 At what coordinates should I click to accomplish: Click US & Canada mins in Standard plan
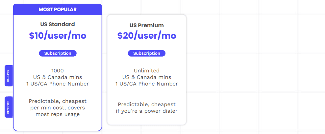coord(58,77)
